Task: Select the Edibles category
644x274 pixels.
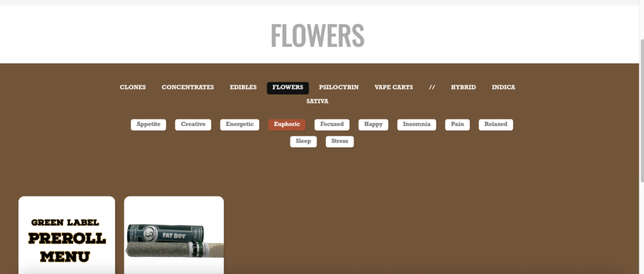Action: (x=243, y=87)
